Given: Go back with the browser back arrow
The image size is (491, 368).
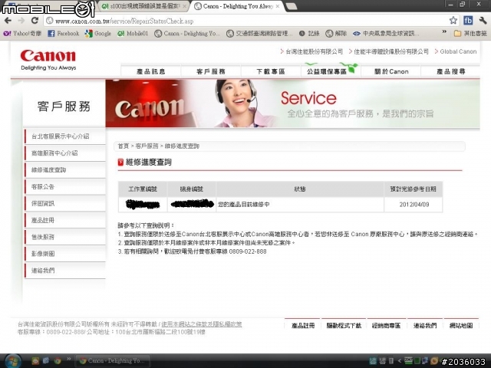Looking at the screenshot, I should tap(8, 21).
